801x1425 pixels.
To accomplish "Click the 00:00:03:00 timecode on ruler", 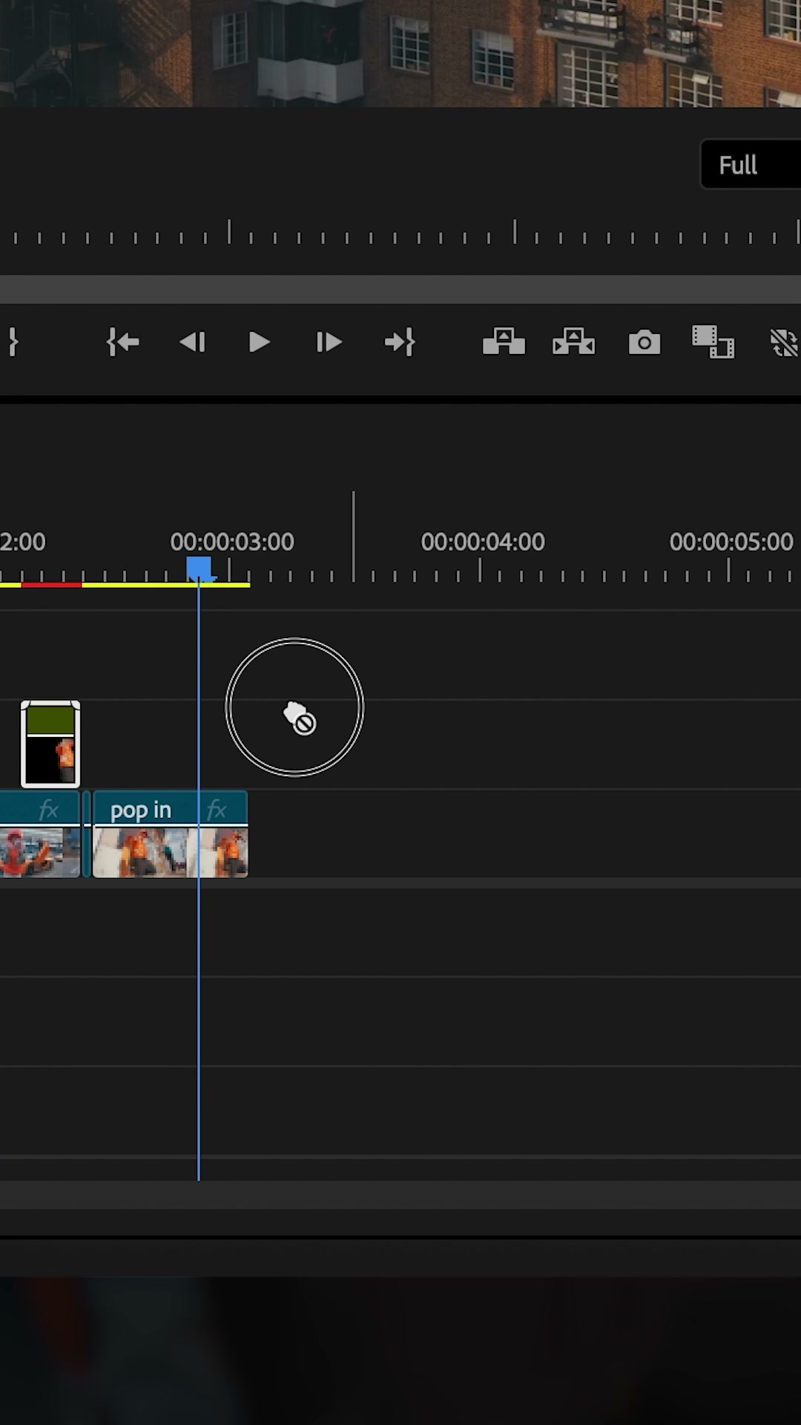I will [232, 542].
